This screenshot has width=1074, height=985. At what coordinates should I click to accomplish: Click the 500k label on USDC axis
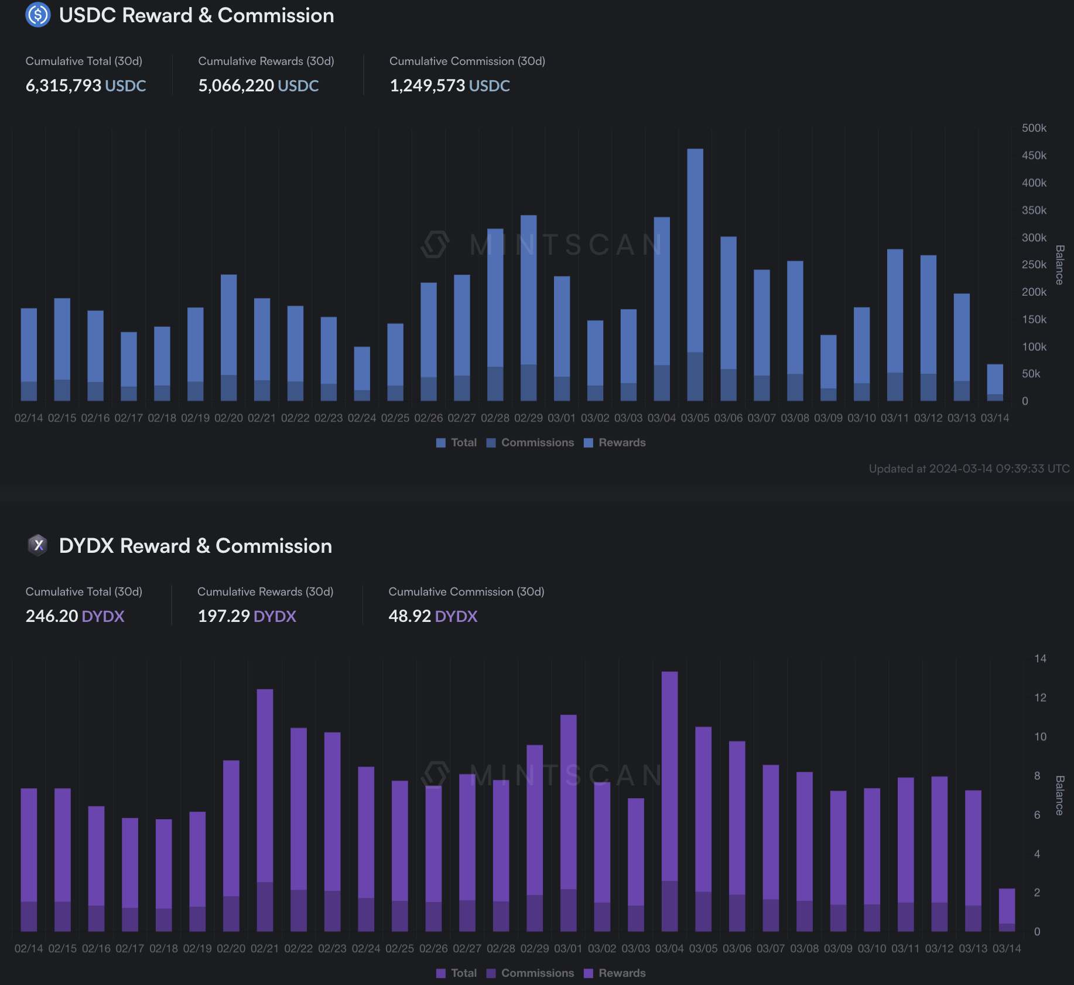(1034, 128)
